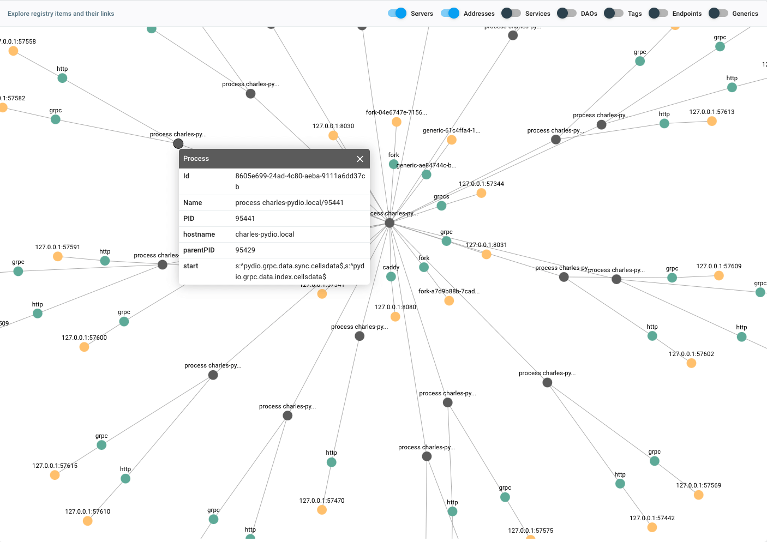This screenshot has width=767, height=542.
Task: Toggle the Servers switch off
Action: (397, 13)
